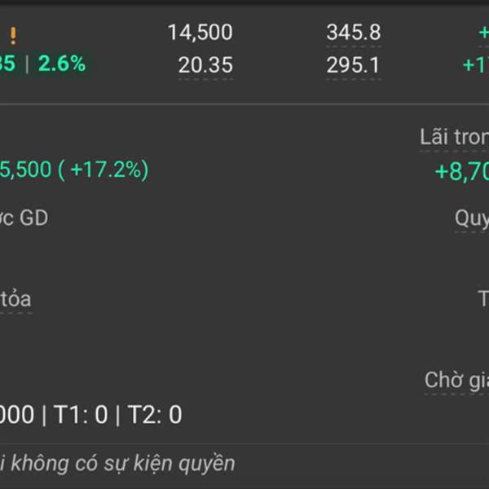The width and height of the screenshot is (489, 489).
Task: Click the orange exclamation warning icon
Action: coord(13,36)
